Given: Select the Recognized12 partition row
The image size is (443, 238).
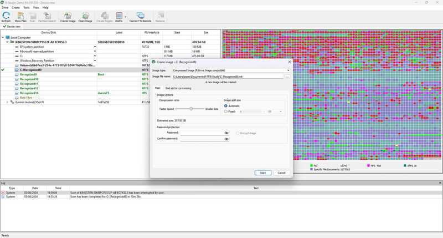Looking at the screenshot, I should tap(110, 88).
